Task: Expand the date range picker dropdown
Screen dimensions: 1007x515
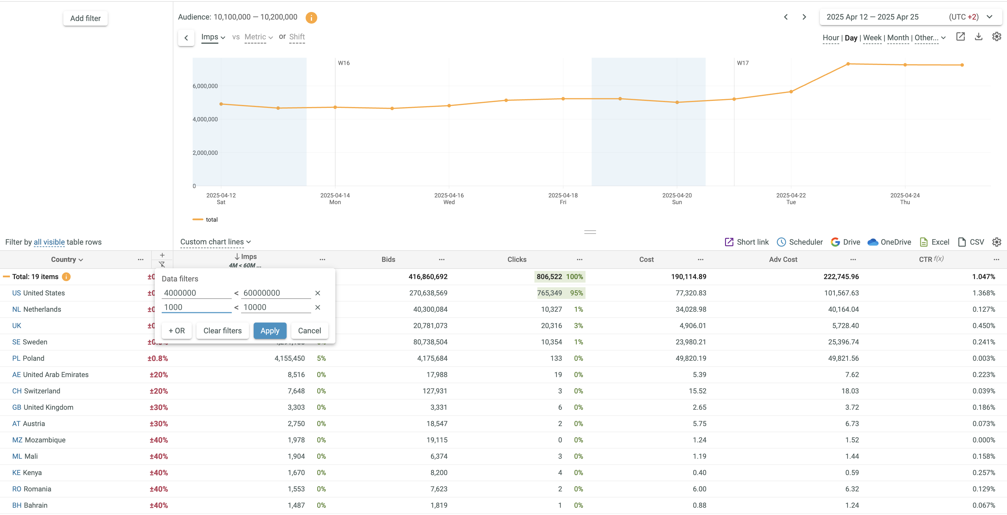Action: click(989, 17)
